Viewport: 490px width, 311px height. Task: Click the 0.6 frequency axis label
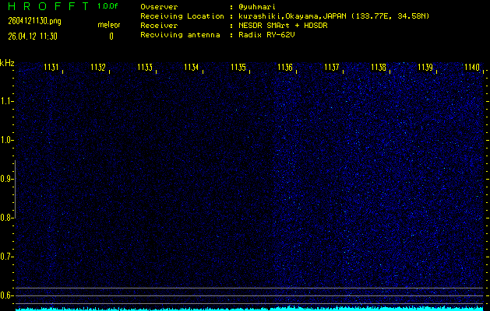coord(7,295)
